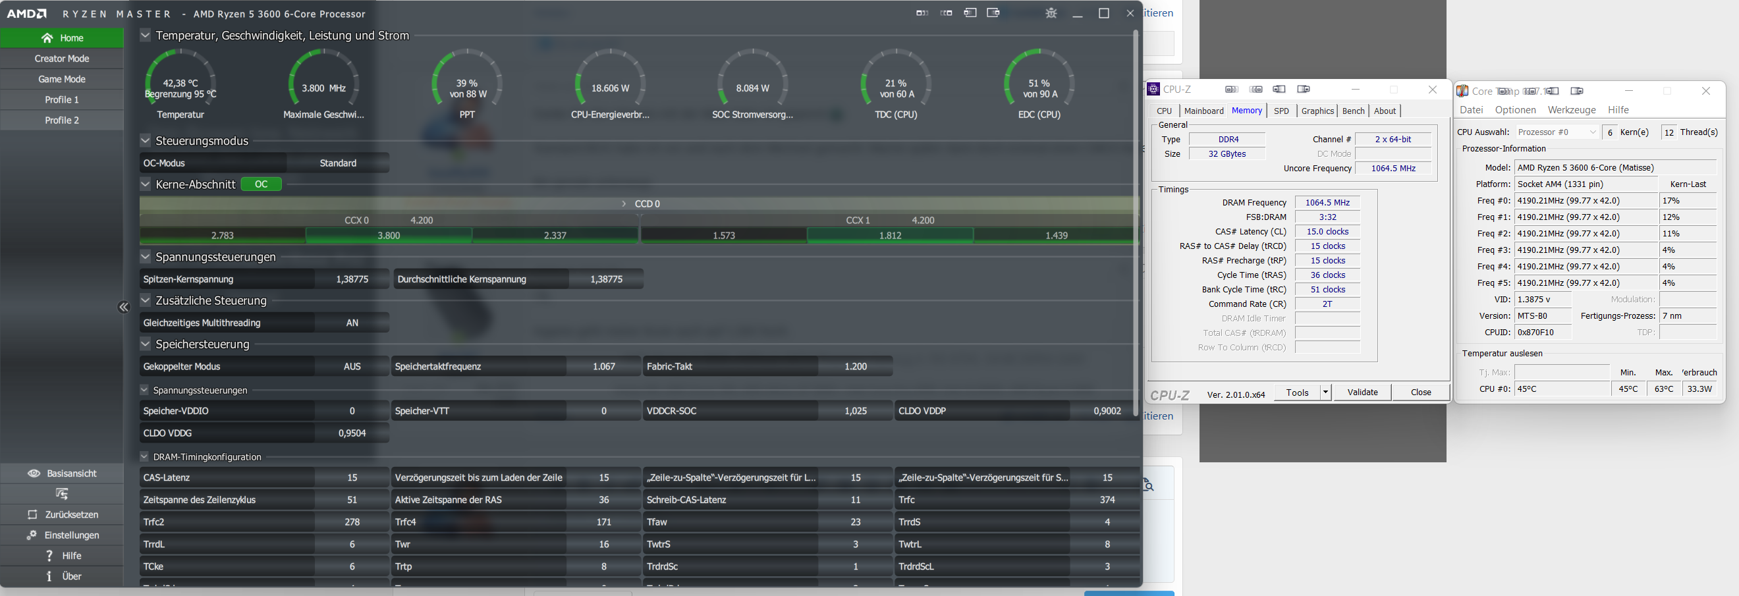Click the PPT gauge showing 39 %
The image size is (1739, 596).
[x=466, y=84]
